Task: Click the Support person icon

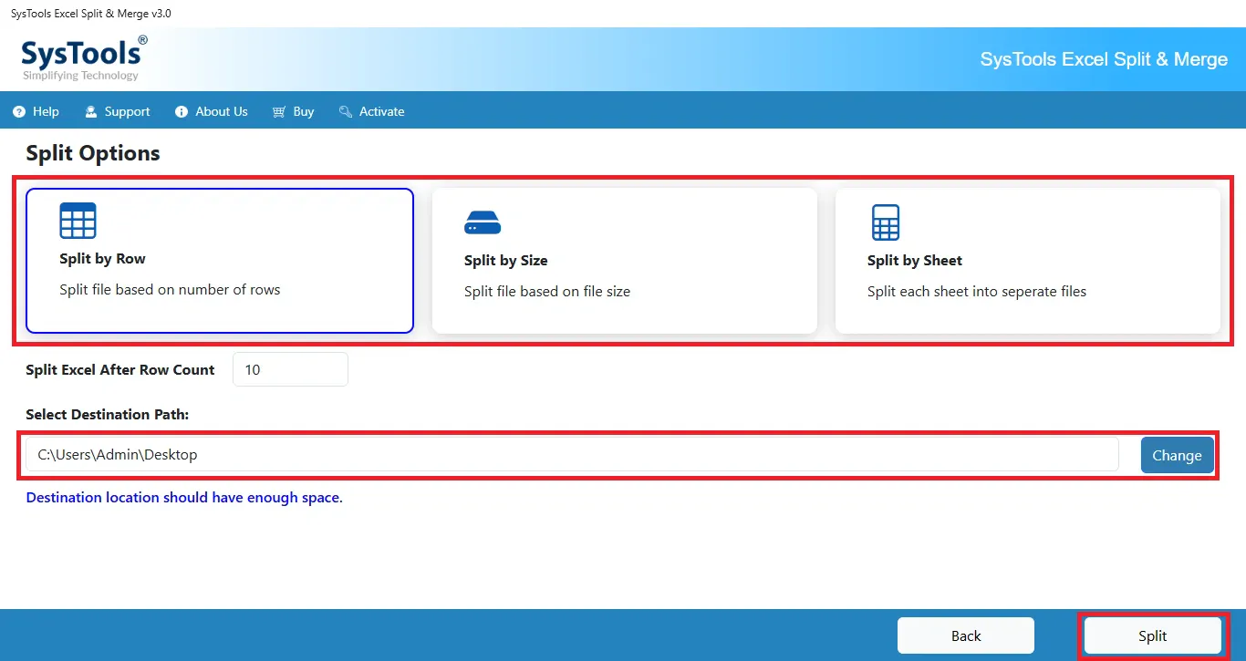Action: click(x=91, y=112)
